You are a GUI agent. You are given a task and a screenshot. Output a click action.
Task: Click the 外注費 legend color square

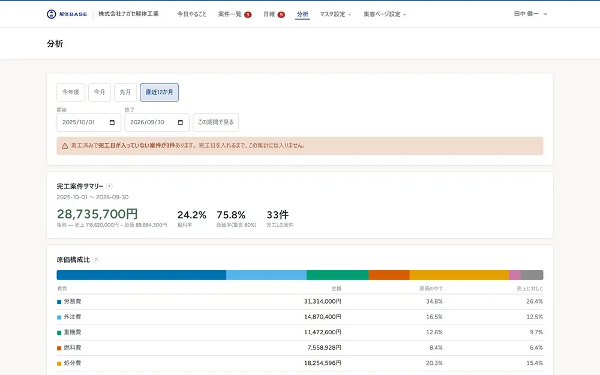pos(59,317)
